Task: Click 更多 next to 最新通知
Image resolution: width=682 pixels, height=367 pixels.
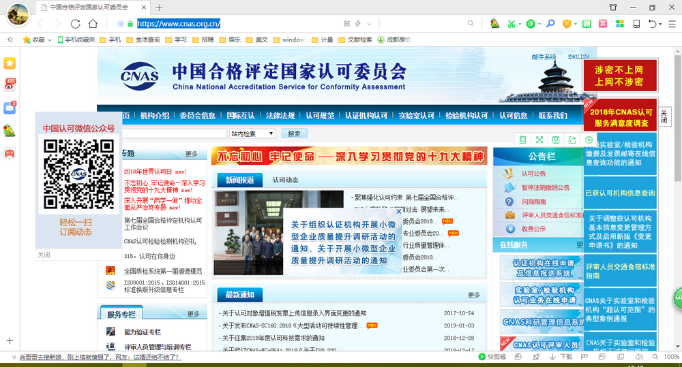Action: [474, 296]
